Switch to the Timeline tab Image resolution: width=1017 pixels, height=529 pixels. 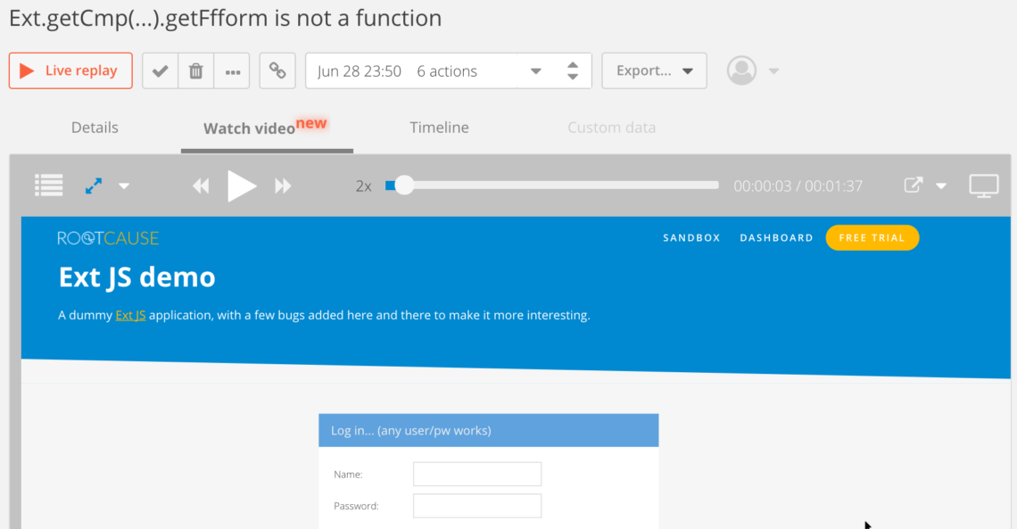click(x=439, y=128)
